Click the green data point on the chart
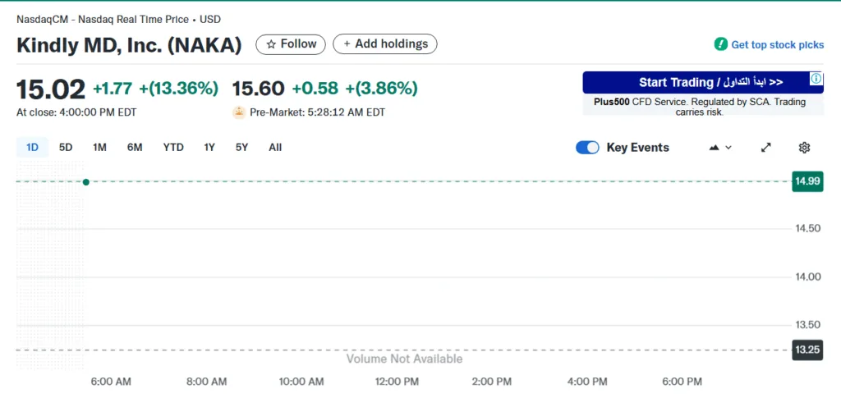 86,181
